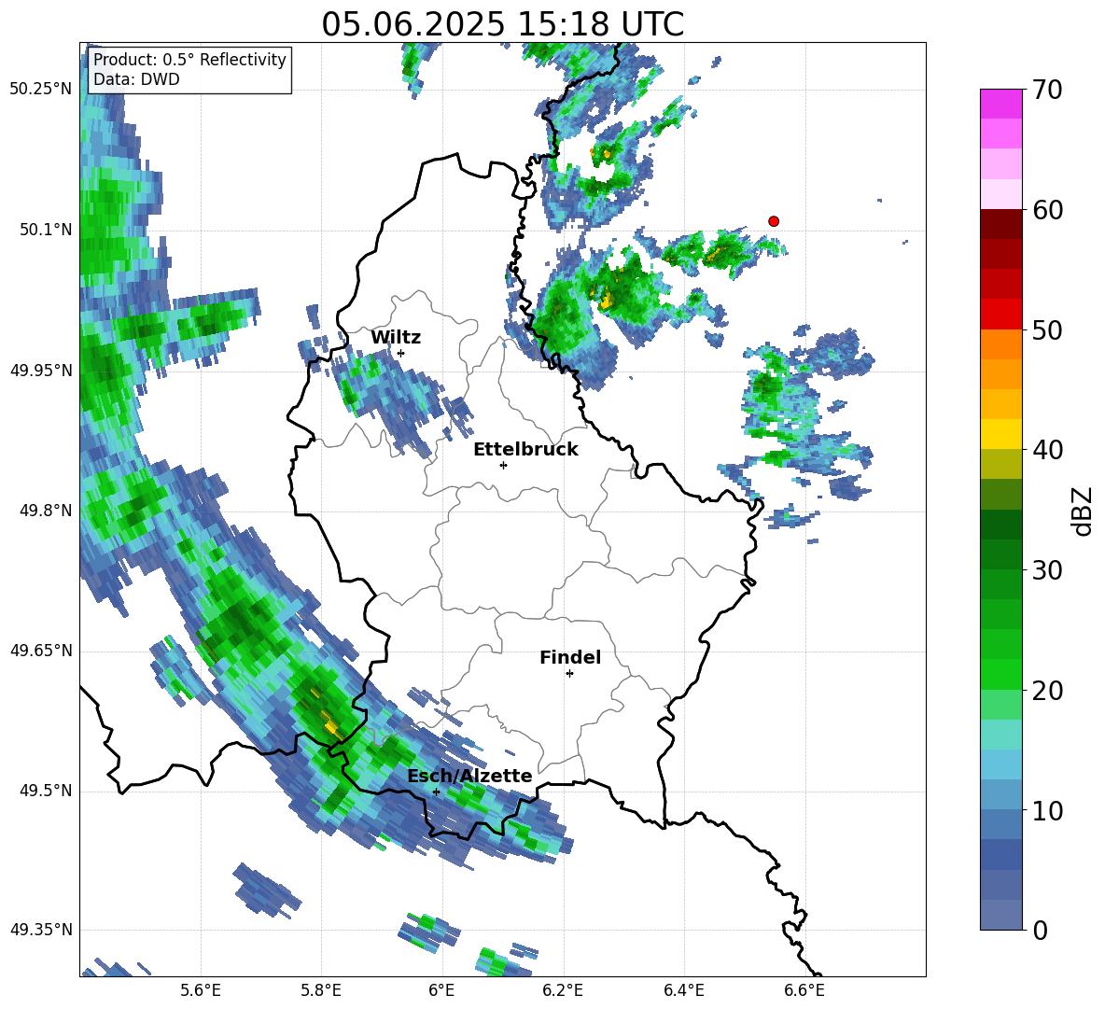The image size is (1105, 1009).
Task: Click the 50.1°N latitude label
Action: pos(47,230)
